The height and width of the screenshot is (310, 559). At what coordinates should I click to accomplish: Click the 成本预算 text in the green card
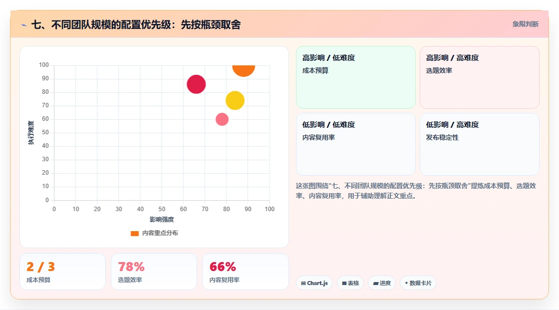[315, 70]
